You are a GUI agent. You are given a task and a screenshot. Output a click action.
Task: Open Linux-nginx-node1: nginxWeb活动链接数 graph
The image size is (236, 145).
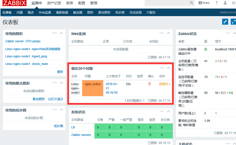coord(33,49)
